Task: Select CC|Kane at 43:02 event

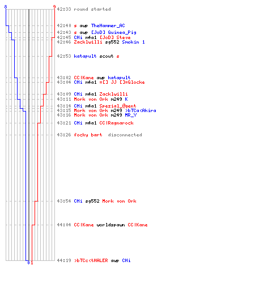Action: click(84, 78)
